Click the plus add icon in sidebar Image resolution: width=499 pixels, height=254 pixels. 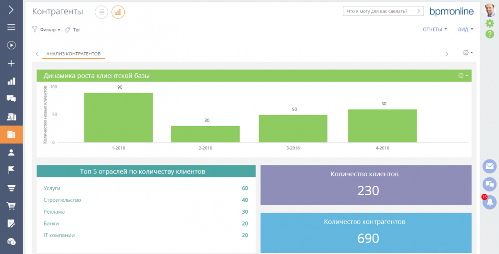[11, 63]
